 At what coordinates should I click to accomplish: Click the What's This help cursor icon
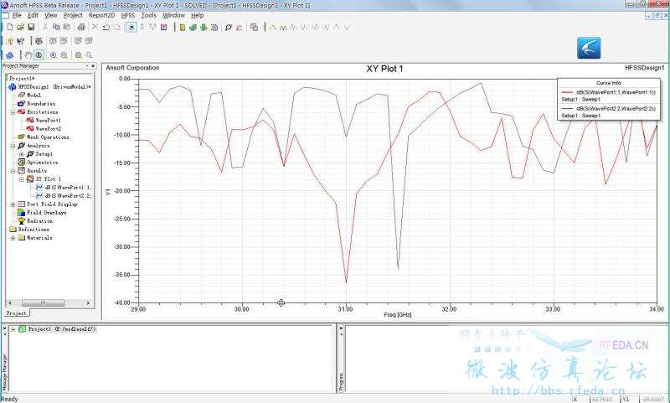coord(20,41)
